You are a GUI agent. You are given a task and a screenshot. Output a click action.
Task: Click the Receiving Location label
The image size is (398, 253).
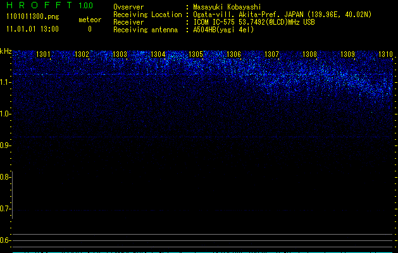pyautogui.click(x=147, y=15)
